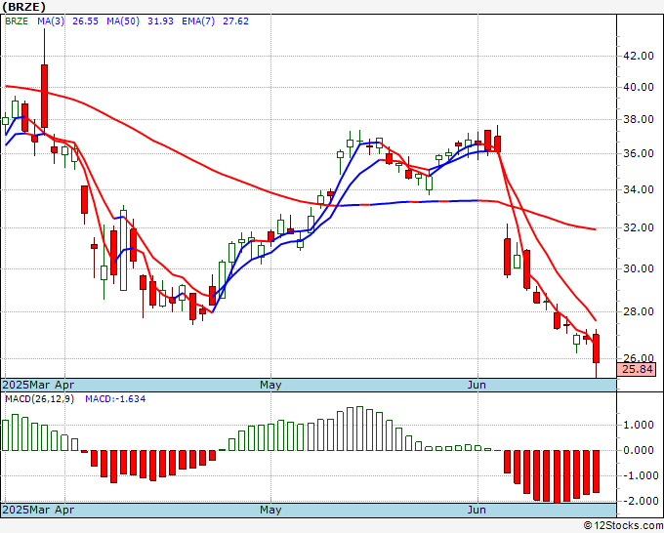664x533 pixels.
Task: Click the current price tag 25.84
Action: pyautogui.click(x=638, y=369)
